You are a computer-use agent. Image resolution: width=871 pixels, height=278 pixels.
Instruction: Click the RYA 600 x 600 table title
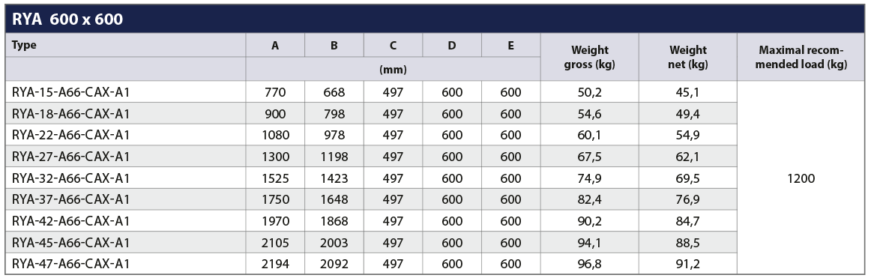click(x=67, y=19)
